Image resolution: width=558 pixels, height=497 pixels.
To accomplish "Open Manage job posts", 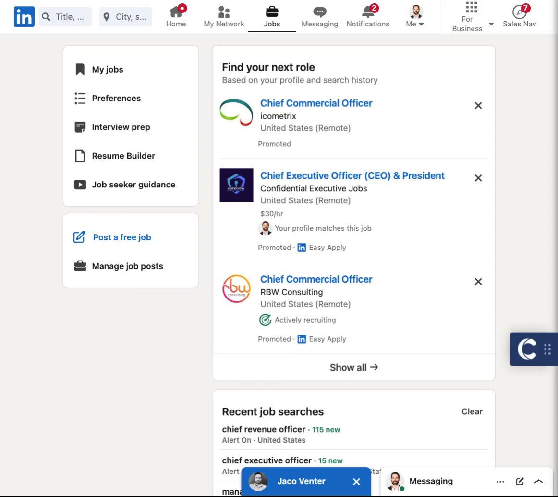I will [119, 266].
